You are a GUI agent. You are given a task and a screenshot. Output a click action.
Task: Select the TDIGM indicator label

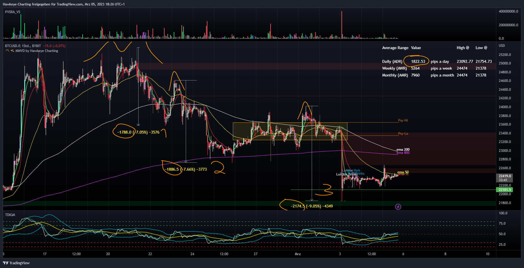click(10, 215)
